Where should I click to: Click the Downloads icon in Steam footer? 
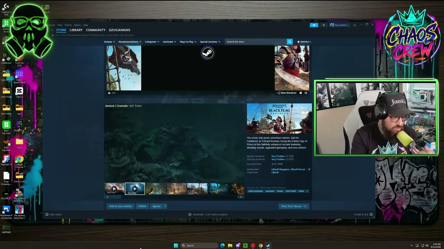pyautogui.click(x=190, y=214)
